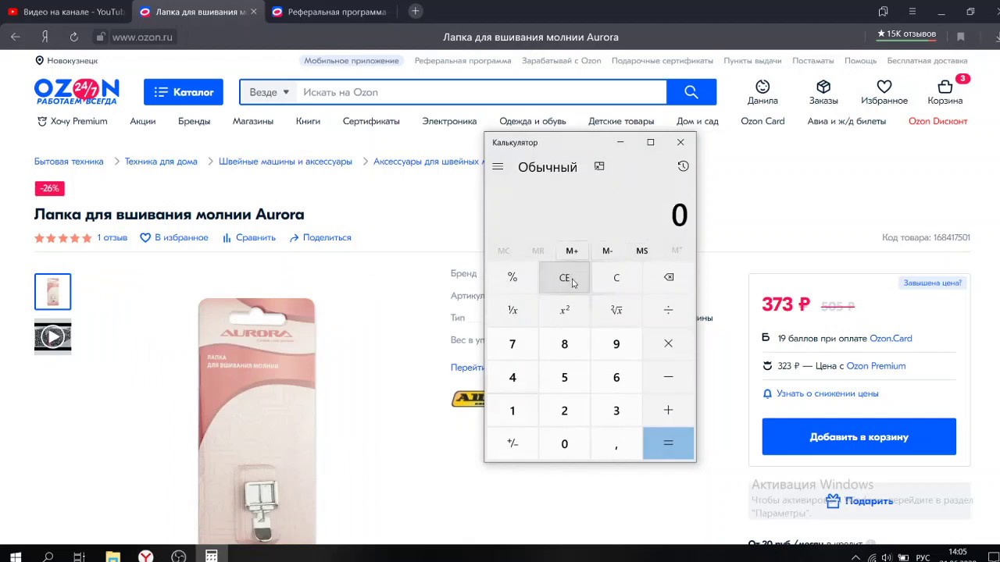Click the reciprocal 1/x key
This screenshot has height=562, width=1000.
pyautogui.click(x=512, y=311)
